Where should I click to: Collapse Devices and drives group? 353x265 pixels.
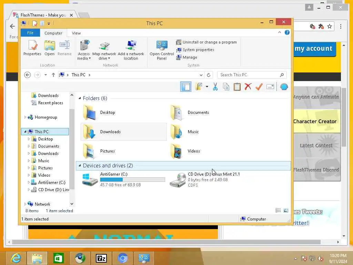(80, 166)
